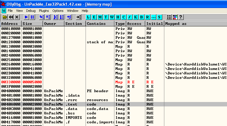The height and width of the screenshot is (126, 227).
Task: Sort by the Address column header
Action: tap(11, 23)
